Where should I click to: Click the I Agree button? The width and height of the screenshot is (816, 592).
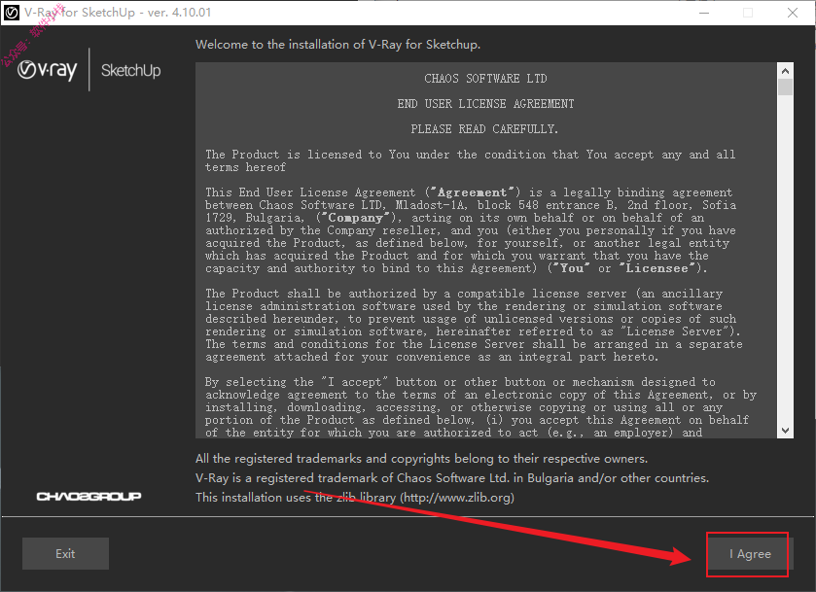pyautogui.click(x=750, y=554)
